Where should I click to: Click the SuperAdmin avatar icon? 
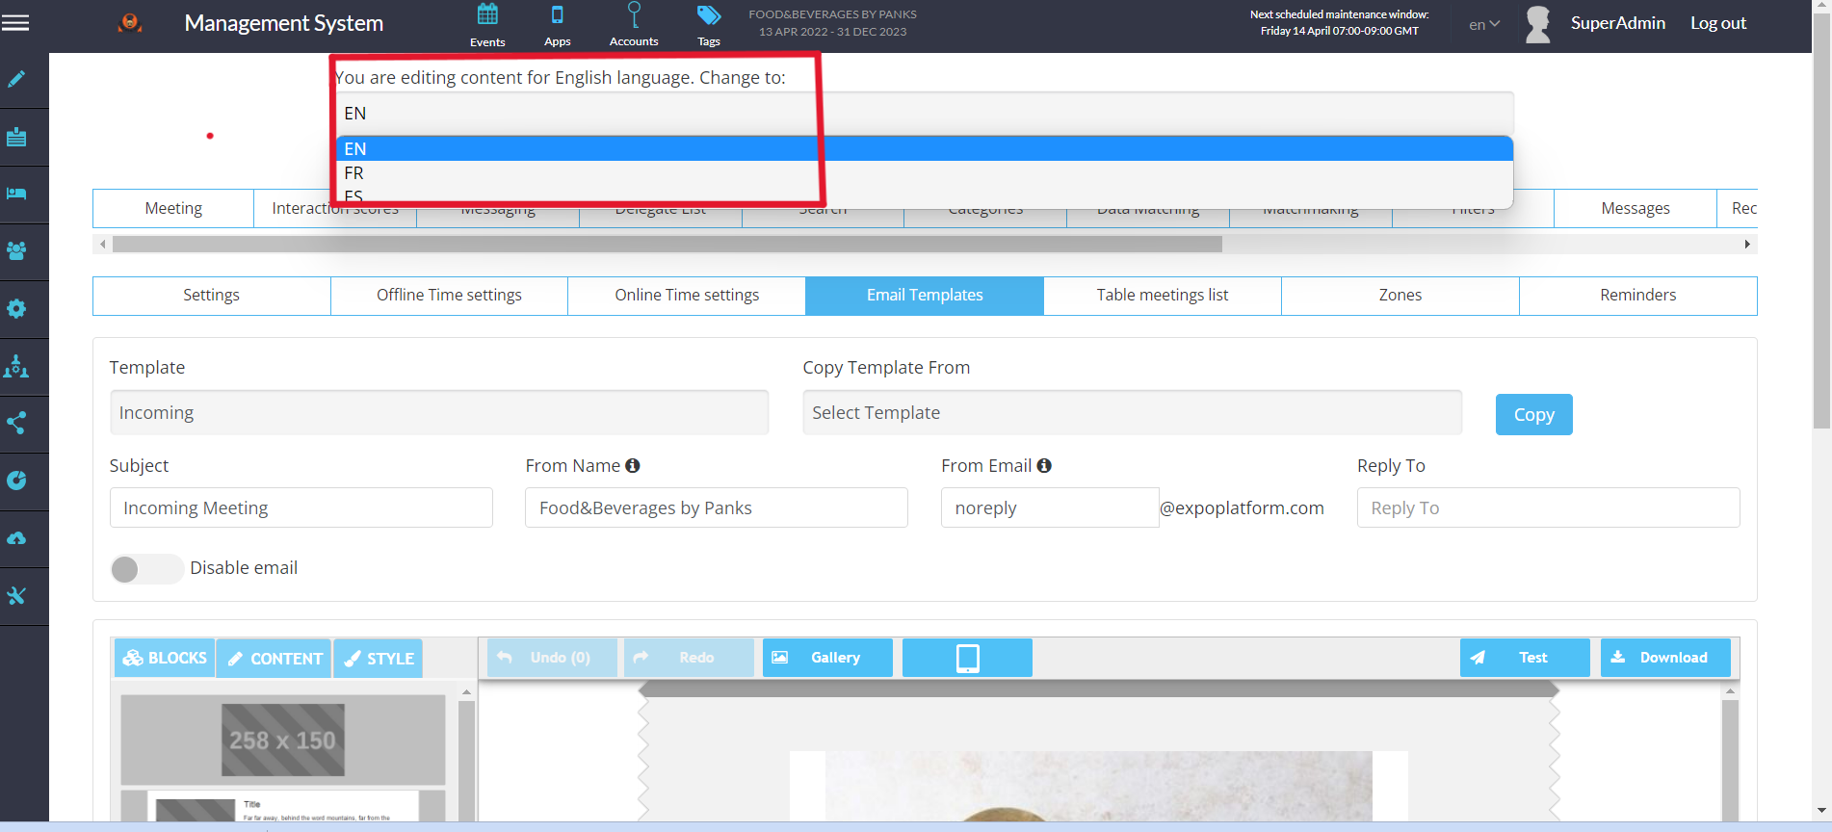pyautogui.click(x=1538, y=24)
